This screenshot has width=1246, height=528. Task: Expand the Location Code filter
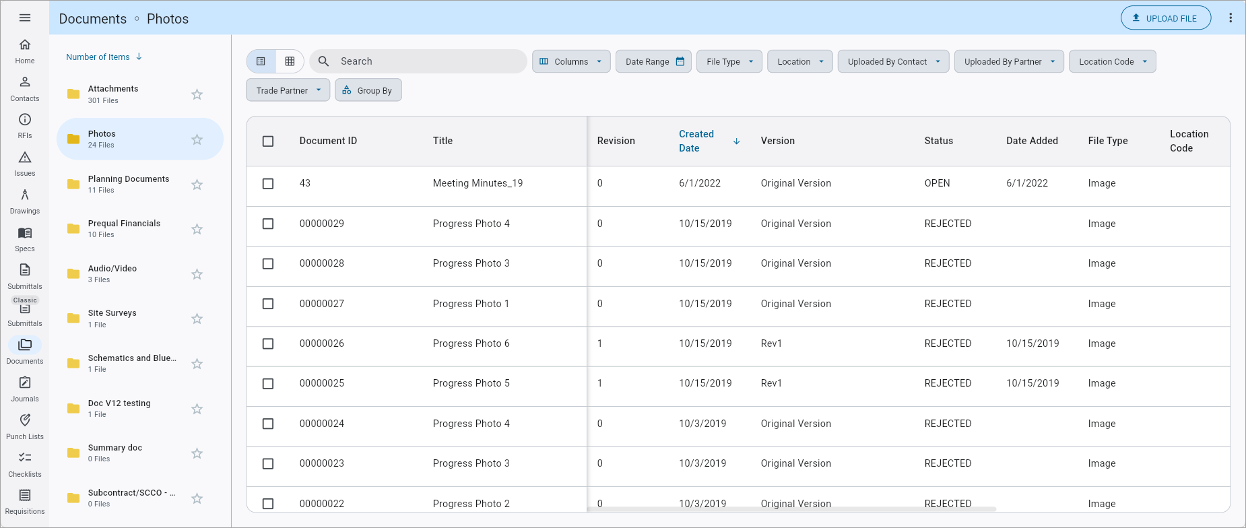click(1113, 61)
